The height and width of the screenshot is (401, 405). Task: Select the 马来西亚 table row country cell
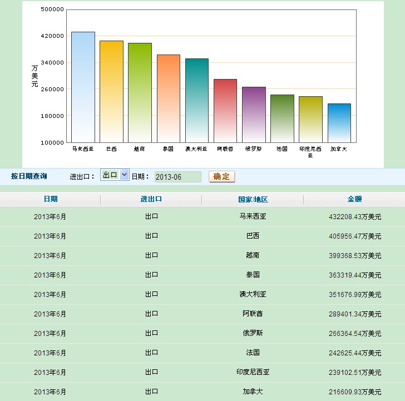253,216
